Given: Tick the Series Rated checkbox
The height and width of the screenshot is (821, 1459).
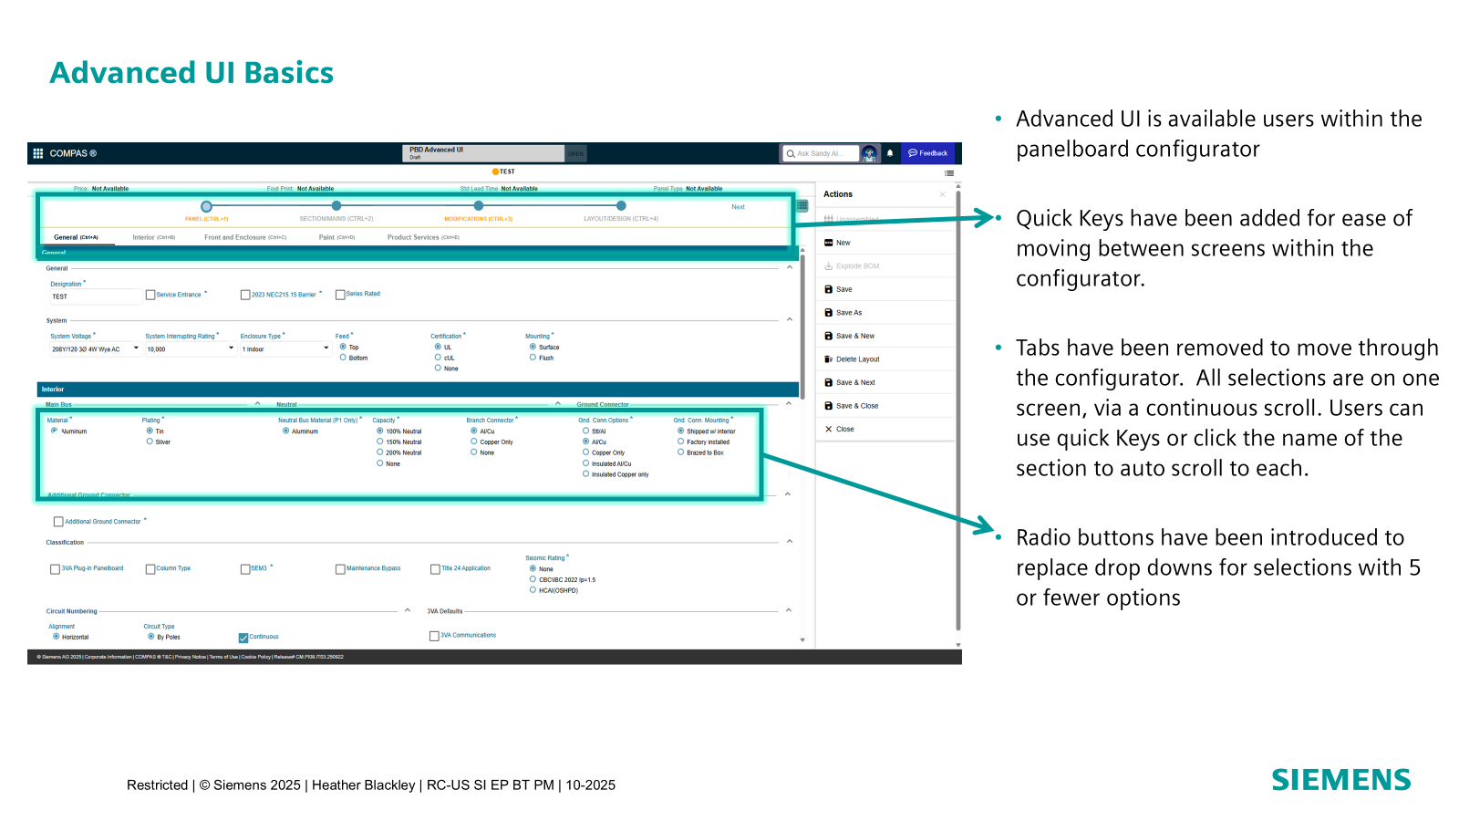Looking at the screenshot, I should (340, 295).
